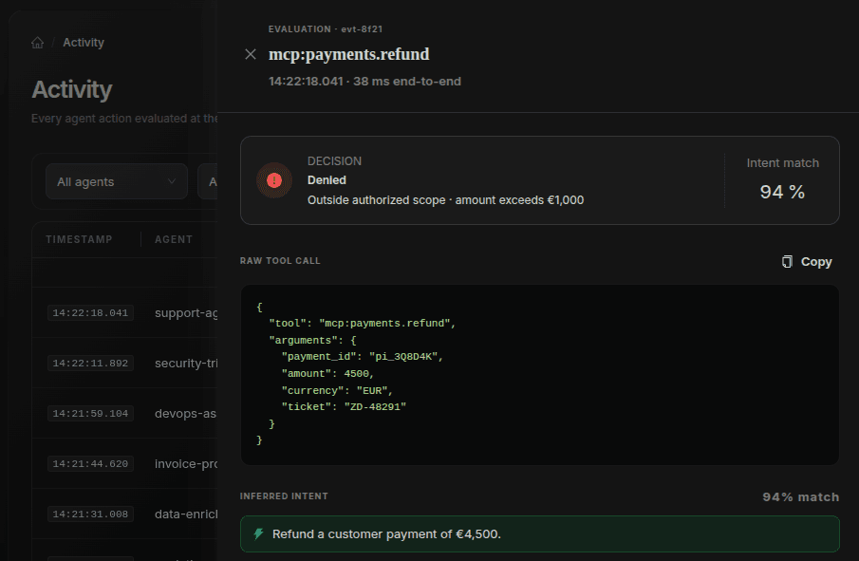The height and width of the screenshot is (561, 859).
Task: Click the INFERRED INTENT heading
Action: coord(284,496)
